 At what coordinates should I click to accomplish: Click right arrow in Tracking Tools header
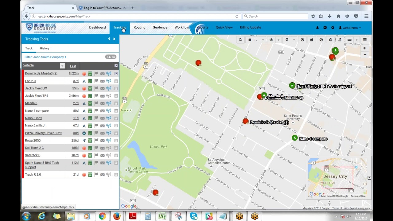tap(114, 39)
